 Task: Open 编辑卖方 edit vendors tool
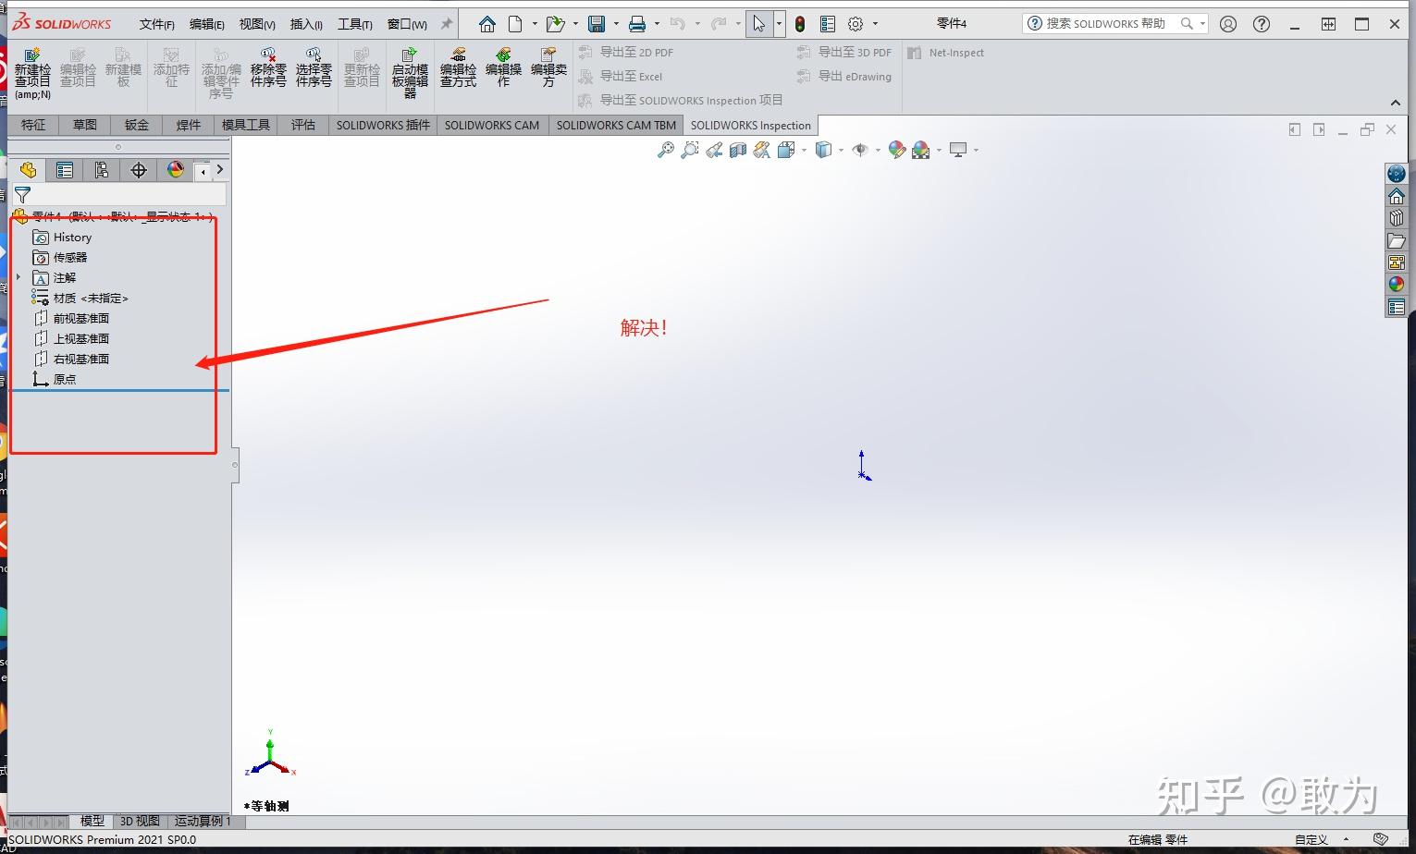coord(548,68)
